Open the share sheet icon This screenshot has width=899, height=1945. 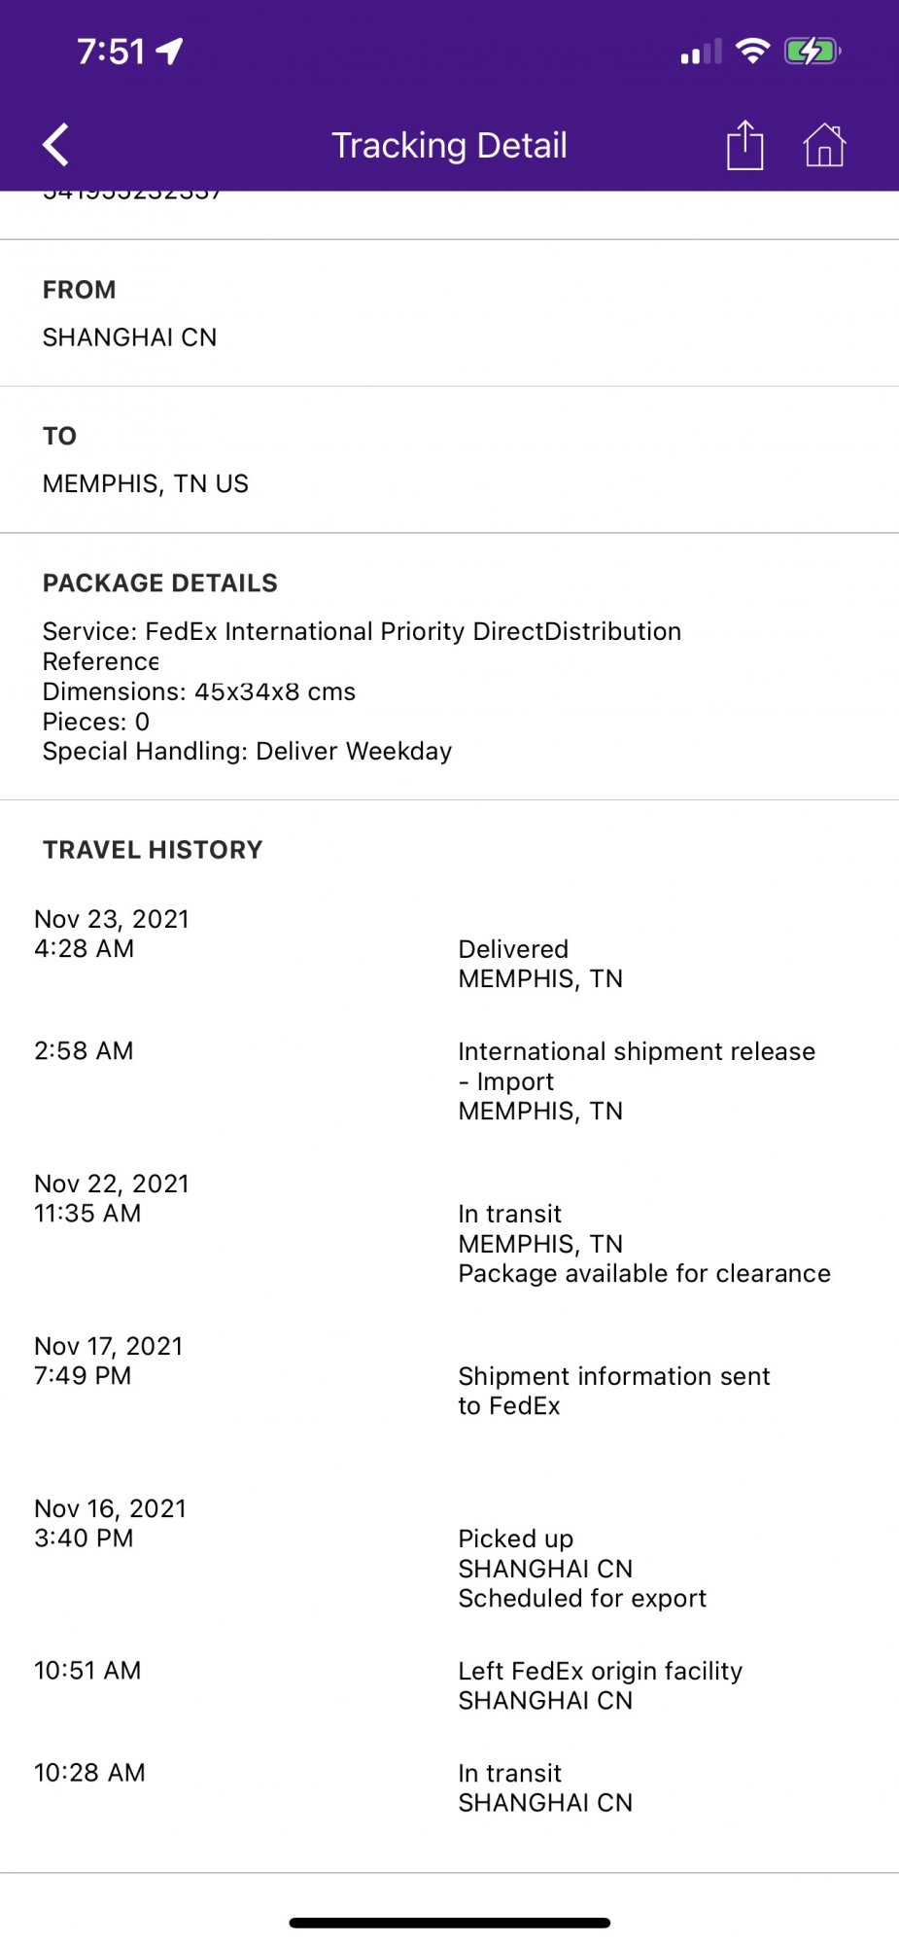coord(744,145)
